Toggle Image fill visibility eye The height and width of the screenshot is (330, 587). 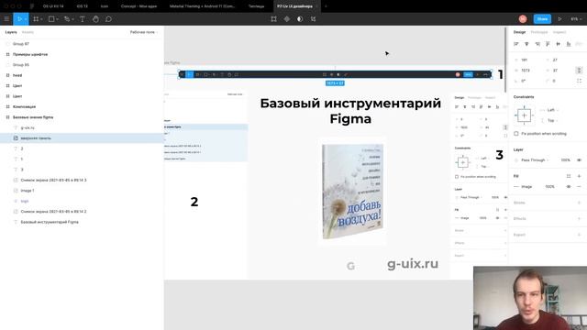pos(569,186)
